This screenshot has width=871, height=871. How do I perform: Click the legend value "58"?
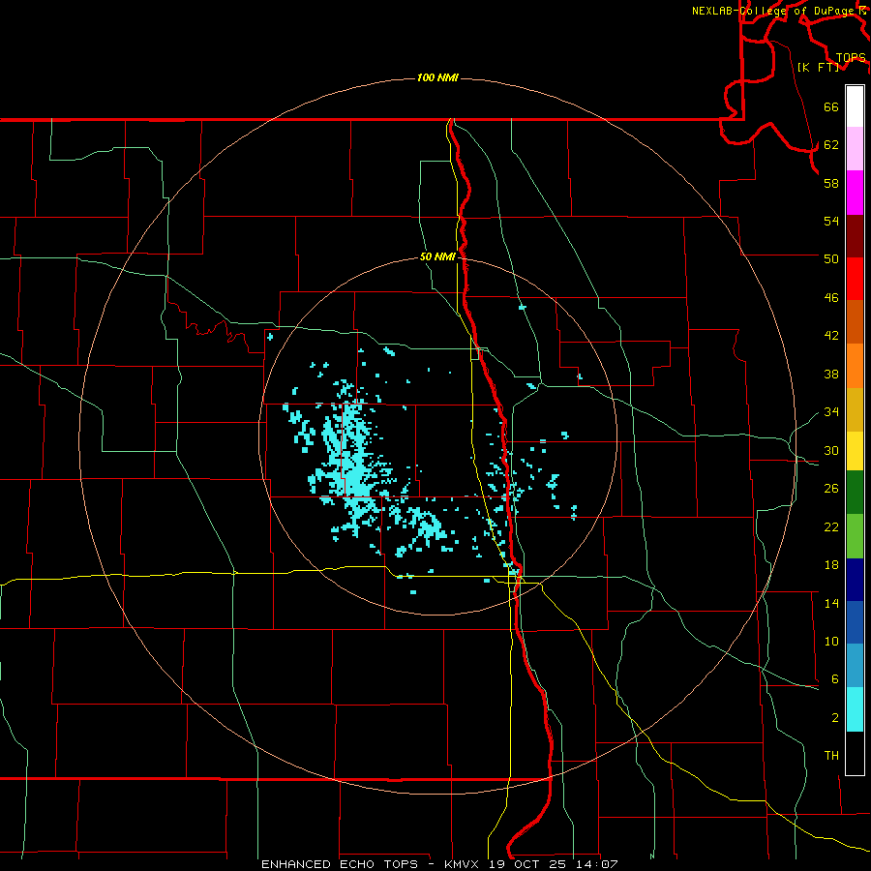point(831,183)
